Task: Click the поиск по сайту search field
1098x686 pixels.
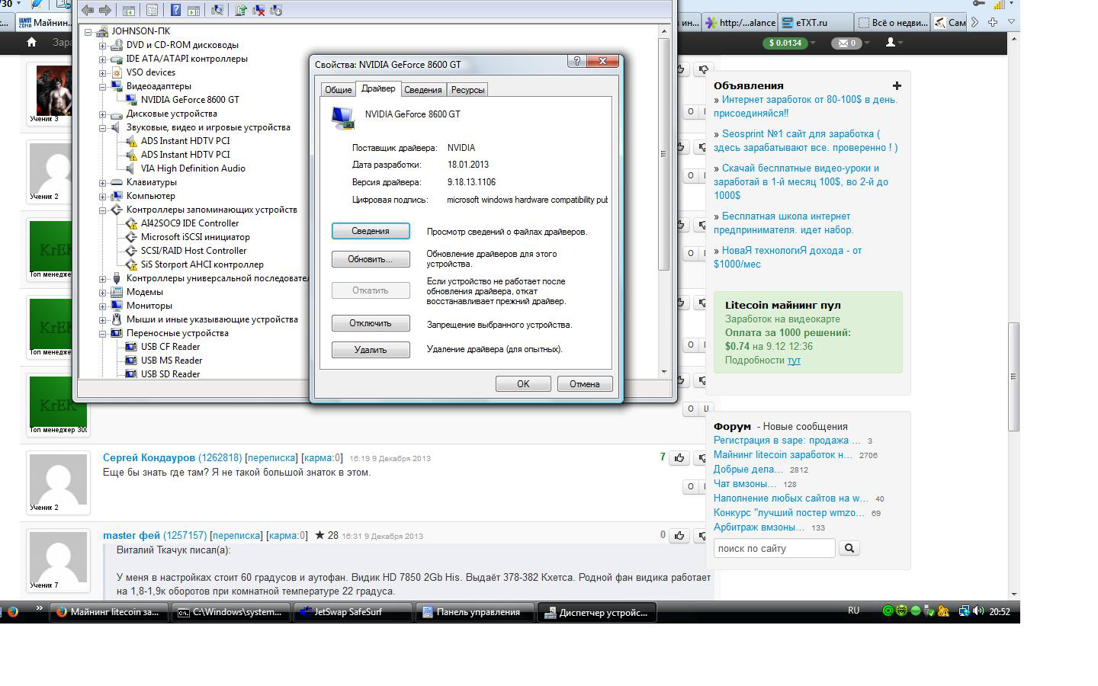Action: (x=774, y=548)
